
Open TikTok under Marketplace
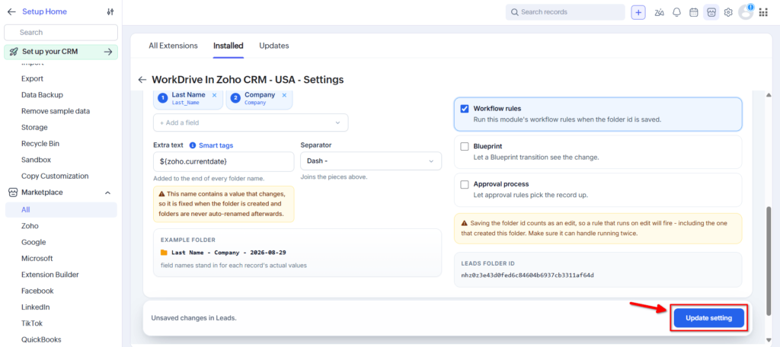(x=32, y=323)
